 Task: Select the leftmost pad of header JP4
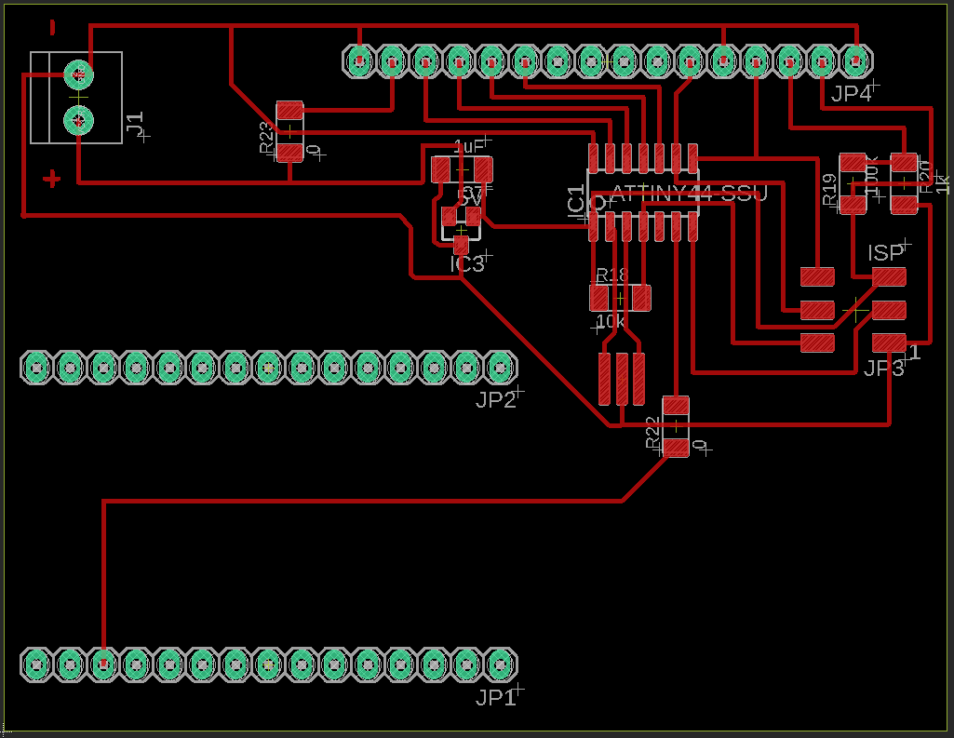tap(359, 60)
